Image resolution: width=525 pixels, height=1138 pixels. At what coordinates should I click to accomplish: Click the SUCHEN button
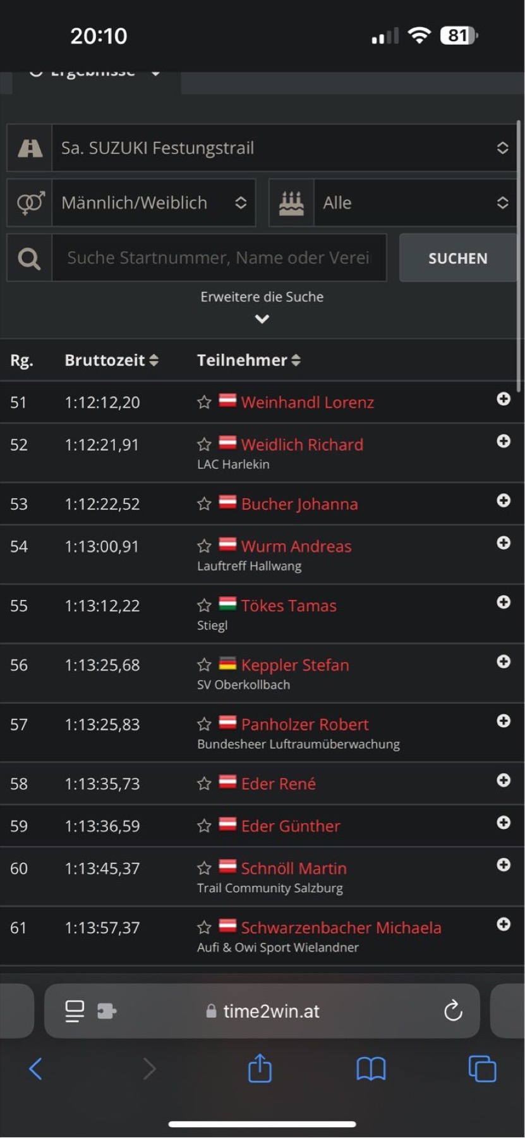[x=458, y=258]
